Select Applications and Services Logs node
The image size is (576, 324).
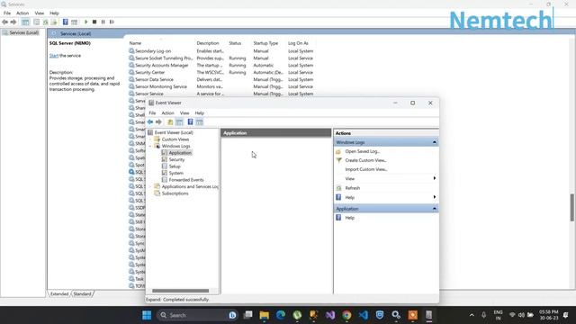[190, 186]
